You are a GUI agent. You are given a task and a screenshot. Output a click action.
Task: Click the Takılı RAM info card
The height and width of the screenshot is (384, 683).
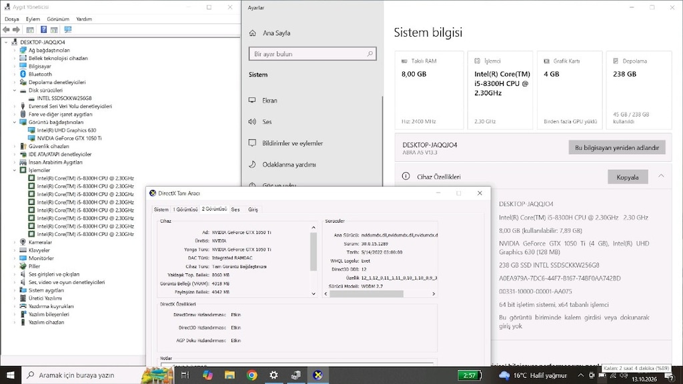(429, 90)
